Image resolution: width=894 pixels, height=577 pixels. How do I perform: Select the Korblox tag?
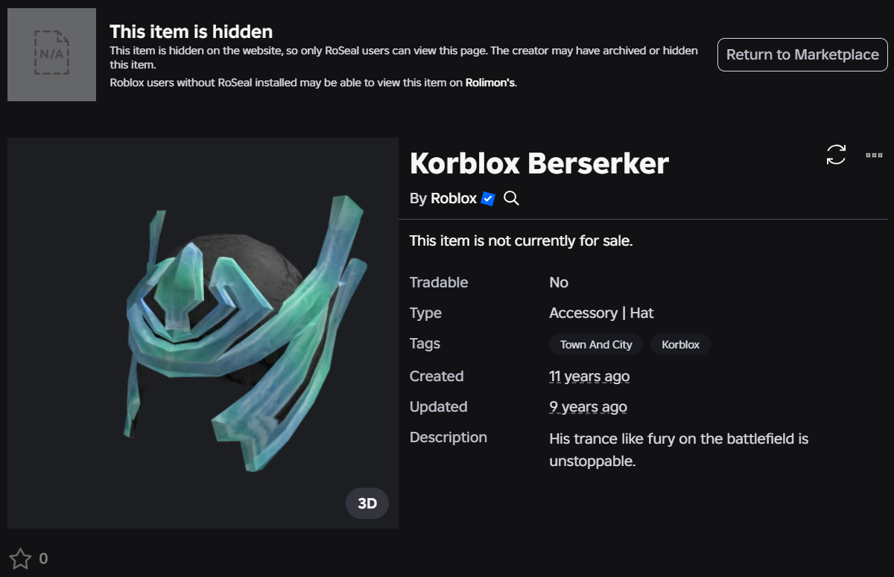point(680,345)
